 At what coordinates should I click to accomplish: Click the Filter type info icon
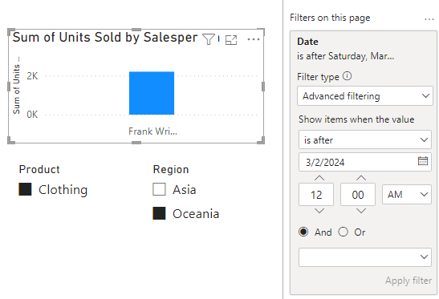pos(347,76)
